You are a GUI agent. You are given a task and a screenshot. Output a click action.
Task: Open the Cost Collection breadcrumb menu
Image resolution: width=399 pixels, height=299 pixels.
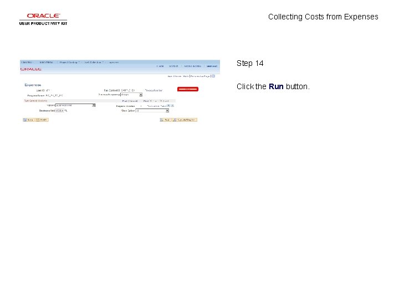pyautogui.click(x=94, y=62)
